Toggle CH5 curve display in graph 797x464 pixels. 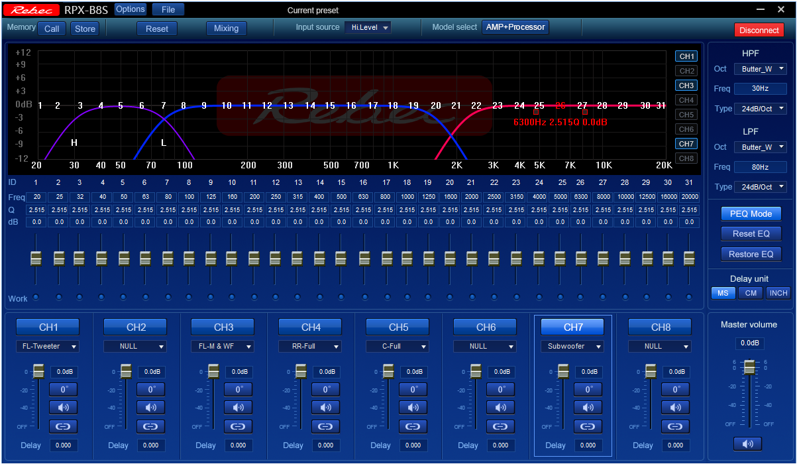[686, 115]
